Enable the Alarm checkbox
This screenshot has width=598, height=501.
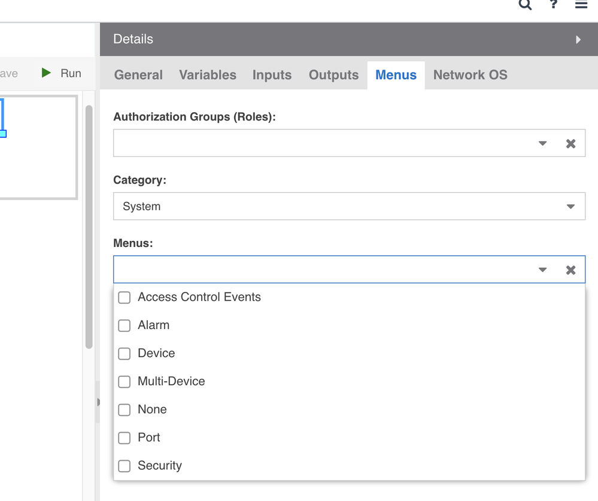pos(125,325)
